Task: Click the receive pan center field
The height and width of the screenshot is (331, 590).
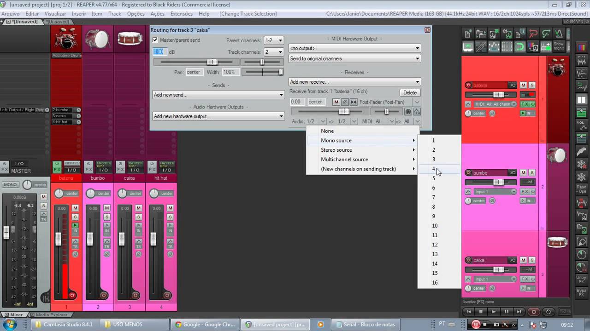Action: click(x=315, y=102)
